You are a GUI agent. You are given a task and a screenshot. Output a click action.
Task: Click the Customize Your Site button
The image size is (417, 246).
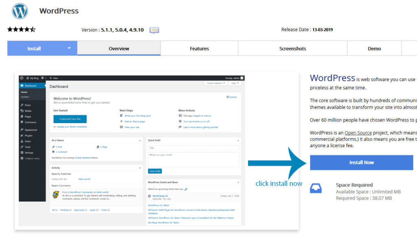pos(70,119)
